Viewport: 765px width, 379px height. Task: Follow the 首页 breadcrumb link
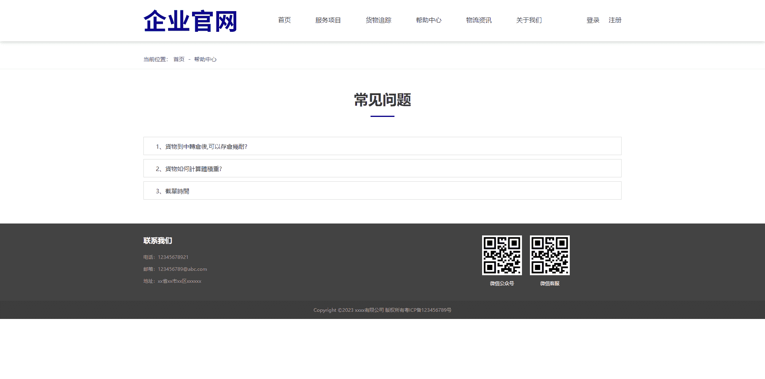pyautogui.click(x=179, y=59)
